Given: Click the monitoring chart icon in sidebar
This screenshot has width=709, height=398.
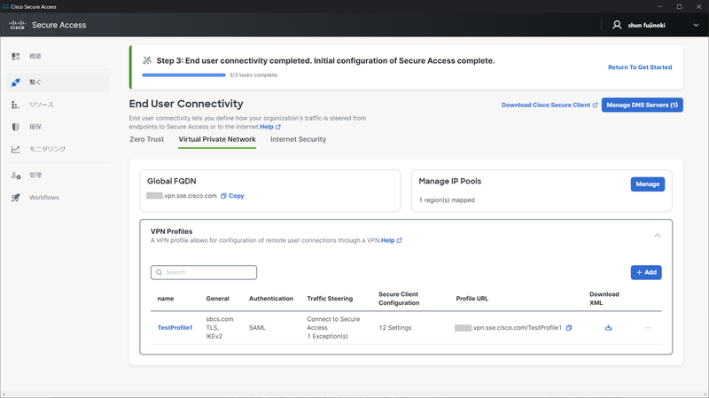Looking at the screenshot, I should tap(16, 149).
